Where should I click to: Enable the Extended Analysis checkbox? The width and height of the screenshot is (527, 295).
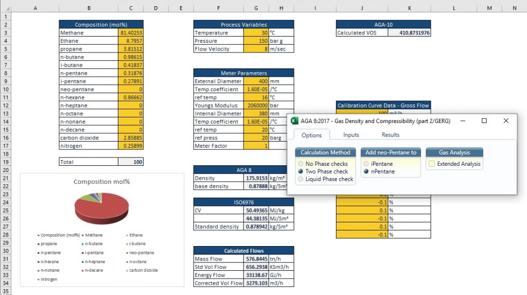pyautogui.click(x=432, y=164)
